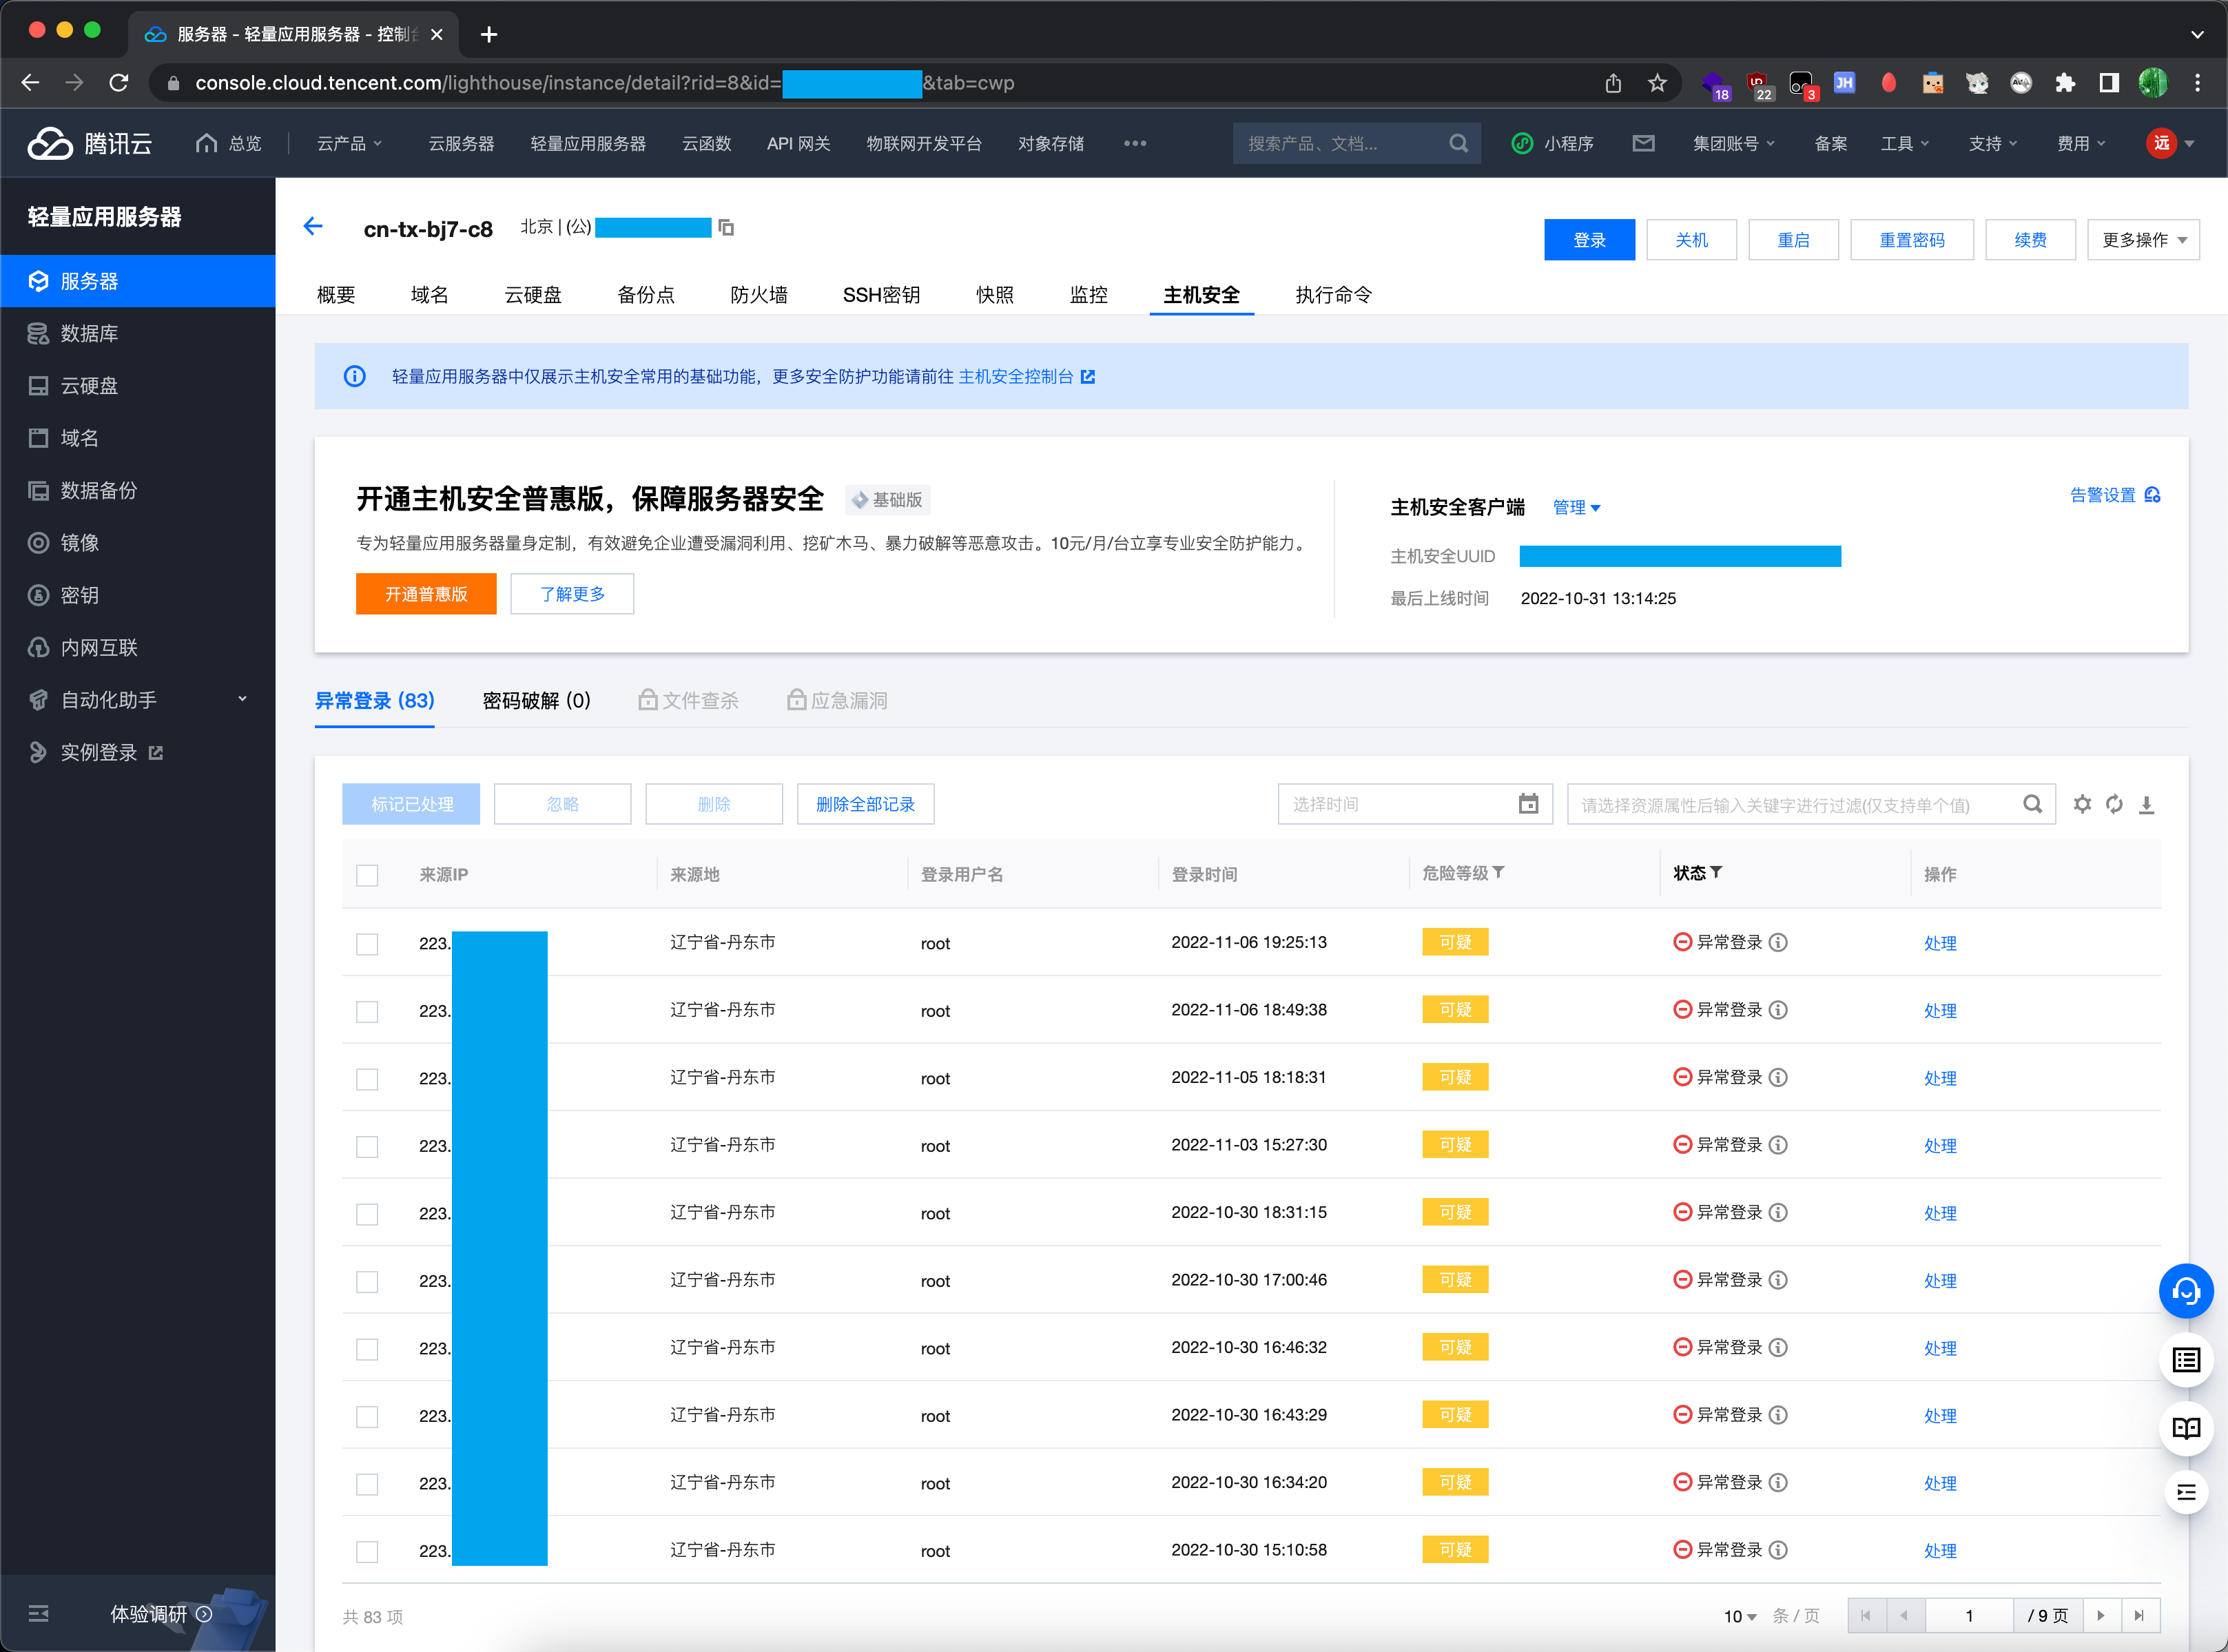The width and height of the screenshot is (2228, 1652).
Task: Select all rows with the header checkbox
Action: [367, 875]
